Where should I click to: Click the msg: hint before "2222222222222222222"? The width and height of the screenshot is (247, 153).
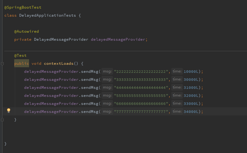[107, 71]
